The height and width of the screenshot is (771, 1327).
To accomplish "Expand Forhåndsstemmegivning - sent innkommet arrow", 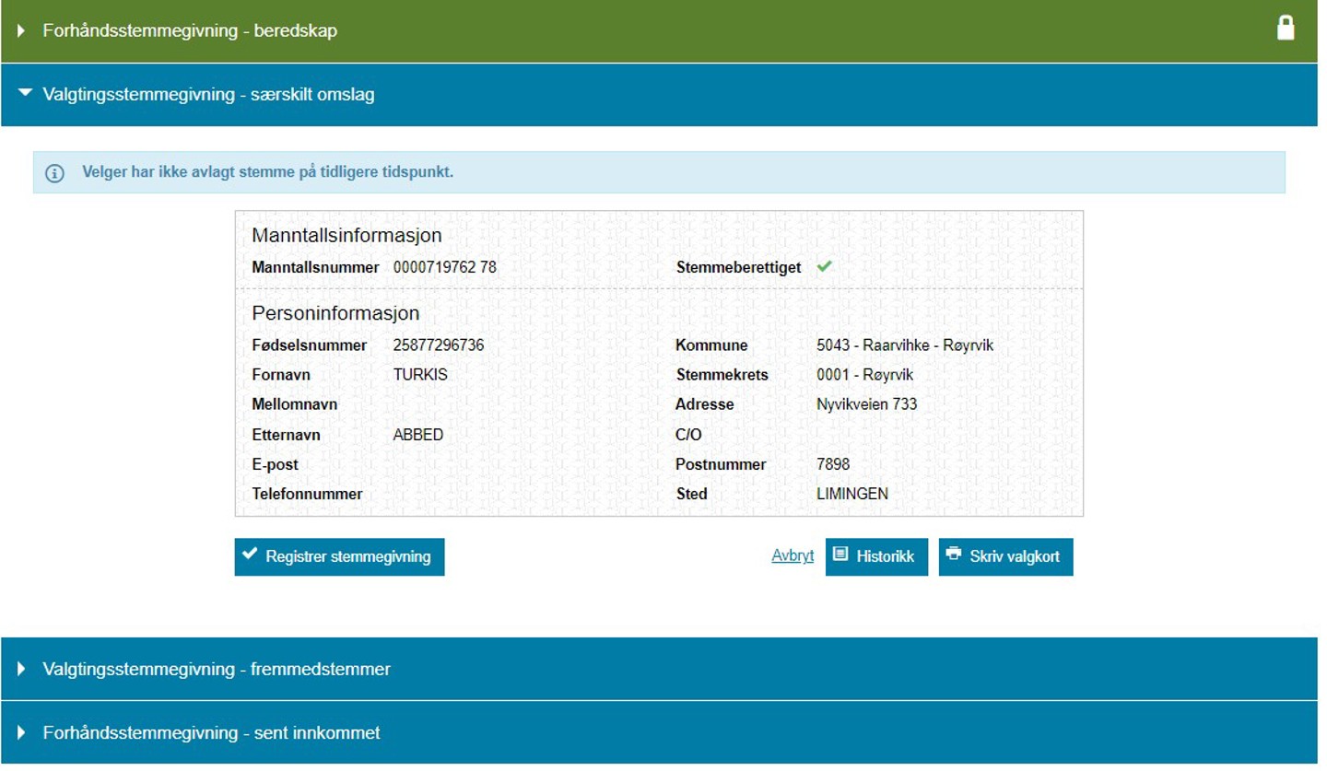I will click(x=22, y=733).
